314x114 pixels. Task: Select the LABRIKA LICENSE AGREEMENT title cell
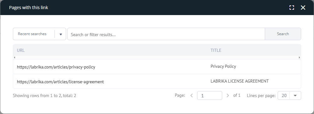coord(239,81)
